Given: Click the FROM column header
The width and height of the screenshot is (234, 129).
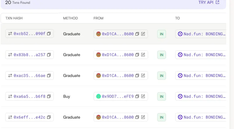Looking at the screenshot, I should [x=98, y=18].
